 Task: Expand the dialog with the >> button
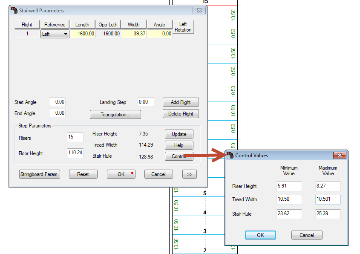[x=190, y=174]
